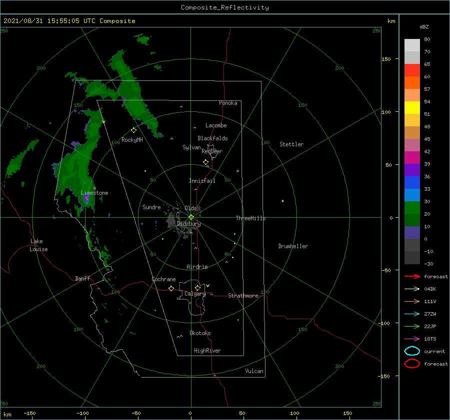Click the white 04DK arrow legend icon

412,289
